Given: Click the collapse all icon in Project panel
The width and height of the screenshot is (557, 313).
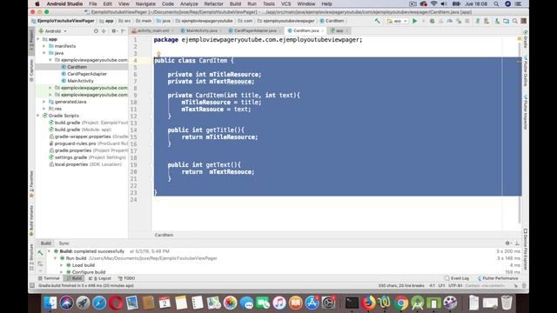Looking at the screenshot, I should click(x=104, y=31).
